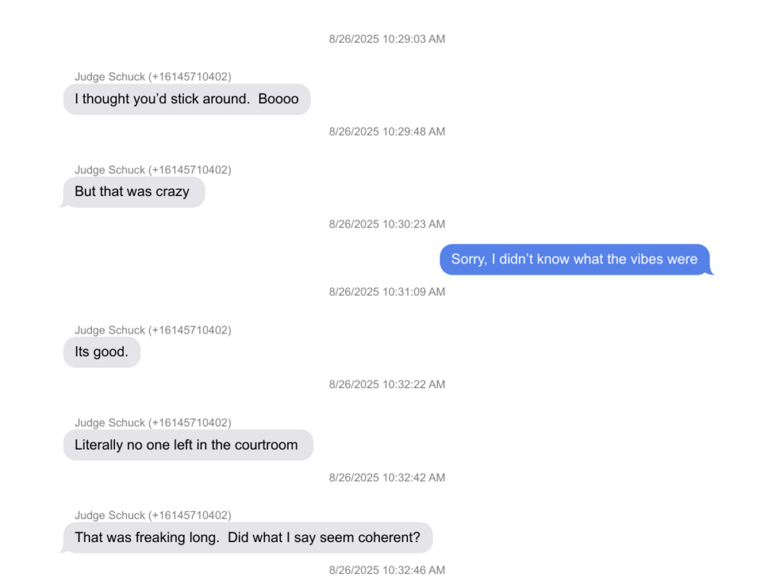Open Judge Schuck contact above "But that was crazy"
Image resolution: width=784 pixels, height=581 pixels.
[x=153, y=170]
